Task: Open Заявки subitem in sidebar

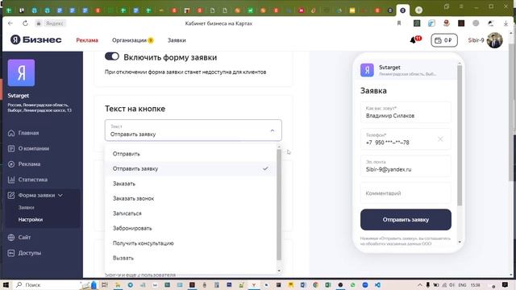Action: (x=27, y=208)
